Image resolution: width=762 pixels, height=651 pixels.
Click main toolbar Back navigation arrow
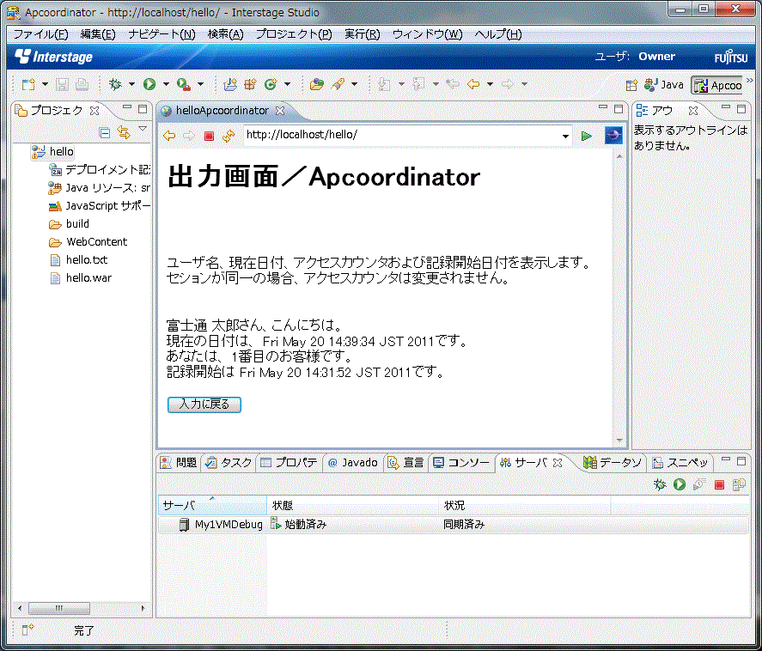tap(473, 84)
